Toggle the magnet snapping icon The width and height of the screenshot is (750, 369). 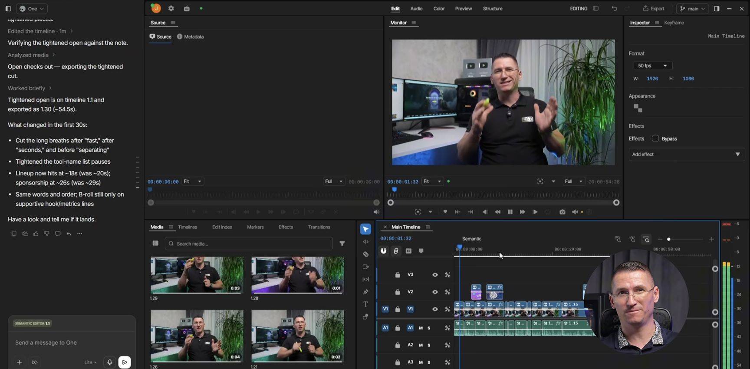pos(384,251)
